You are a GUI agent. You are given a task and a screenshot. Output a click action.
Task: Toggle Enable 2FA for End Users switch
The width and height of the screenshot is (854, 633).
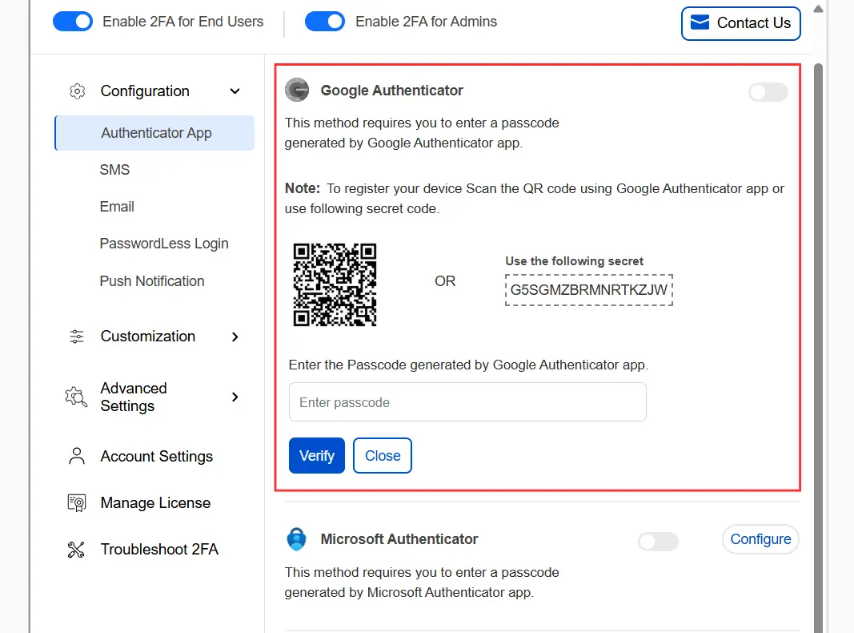[x=73, y=22]
